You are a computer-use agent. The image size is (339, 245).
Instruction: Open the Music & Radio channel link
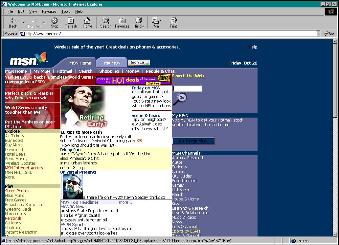(184, 217)
